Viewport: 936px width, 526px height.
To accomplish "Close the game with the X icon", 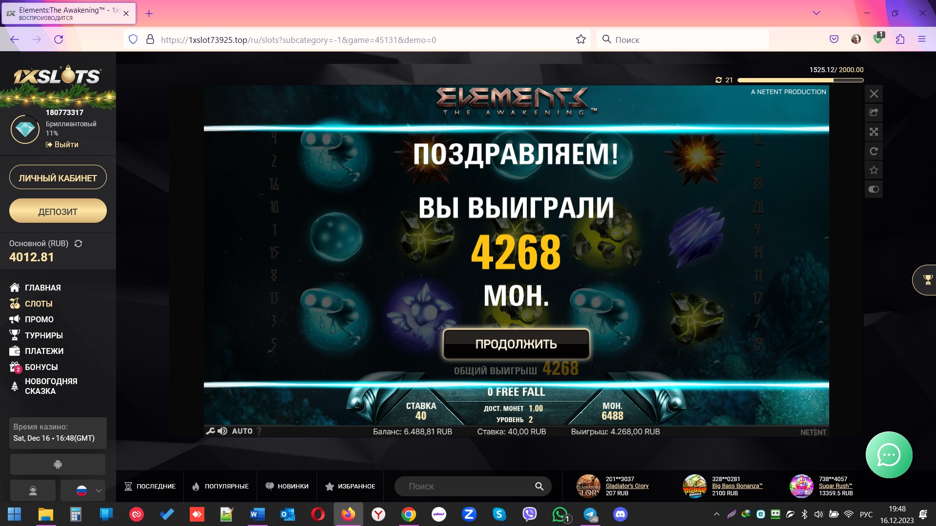I will pos(874,94).
